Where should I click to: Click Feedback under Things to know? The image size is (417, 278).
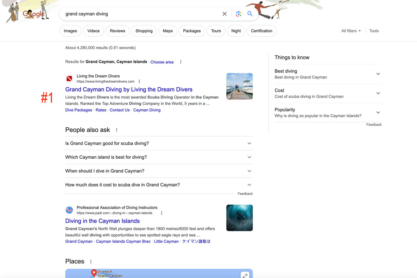[374, 124]
